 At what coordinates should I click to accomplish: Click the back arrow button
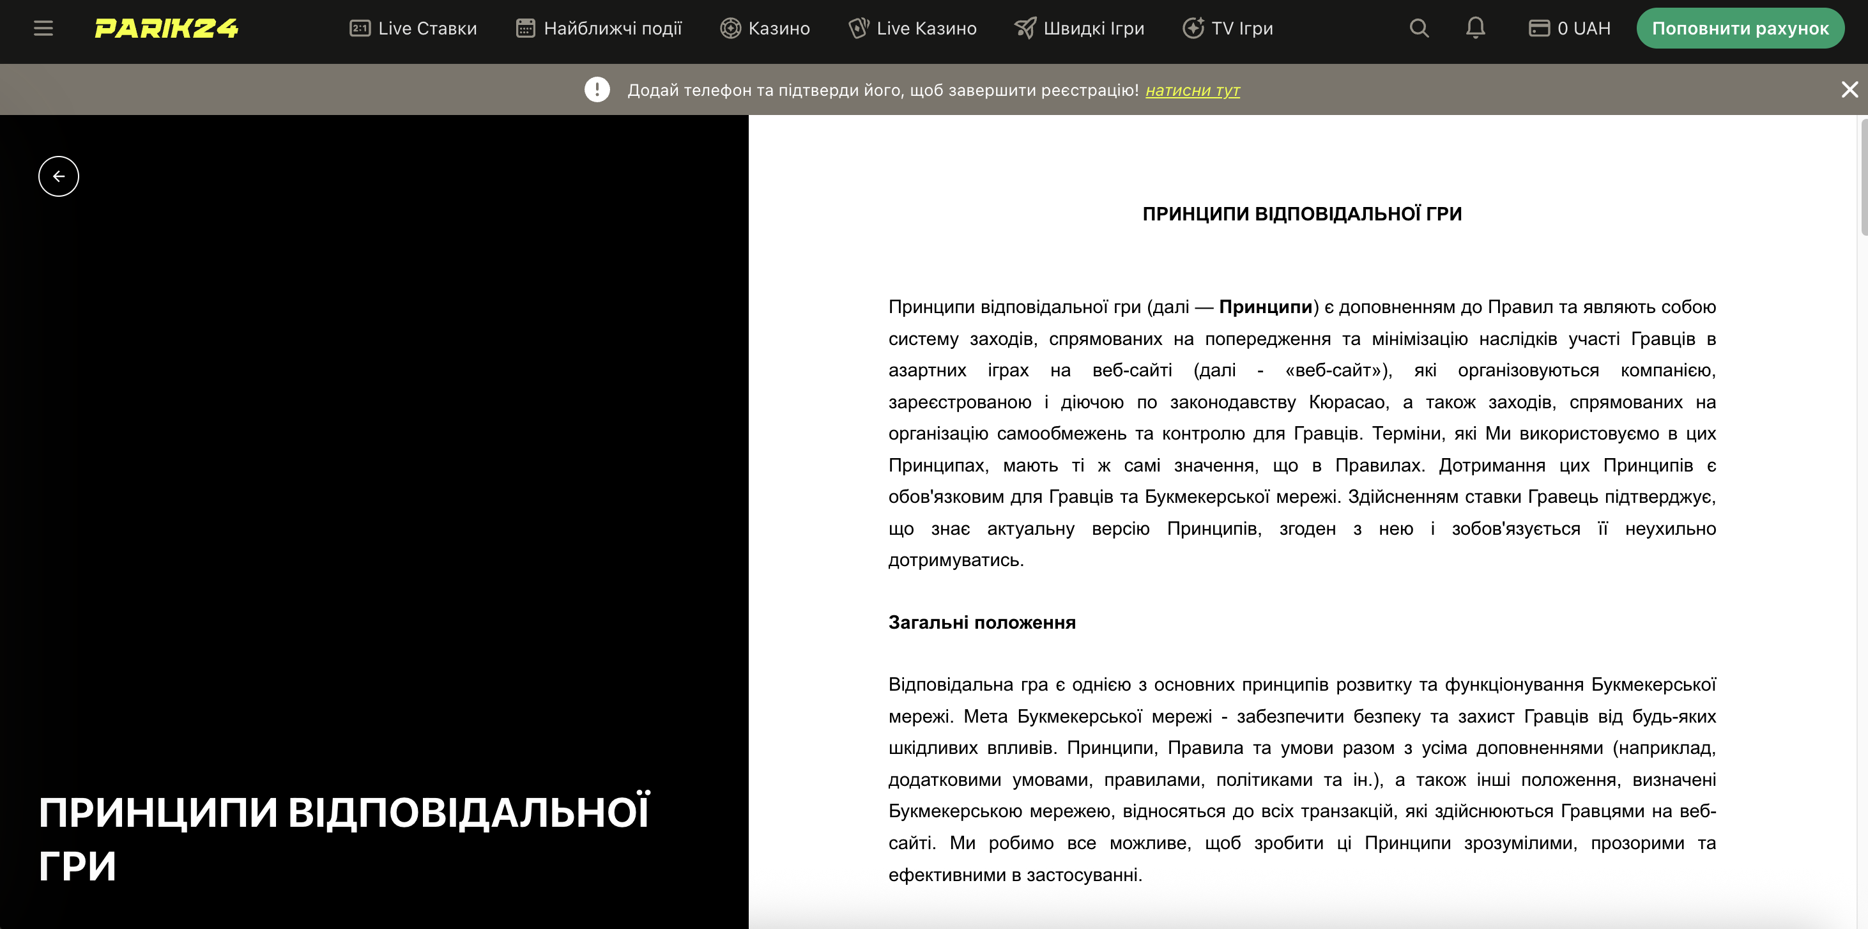click(58, 176)
